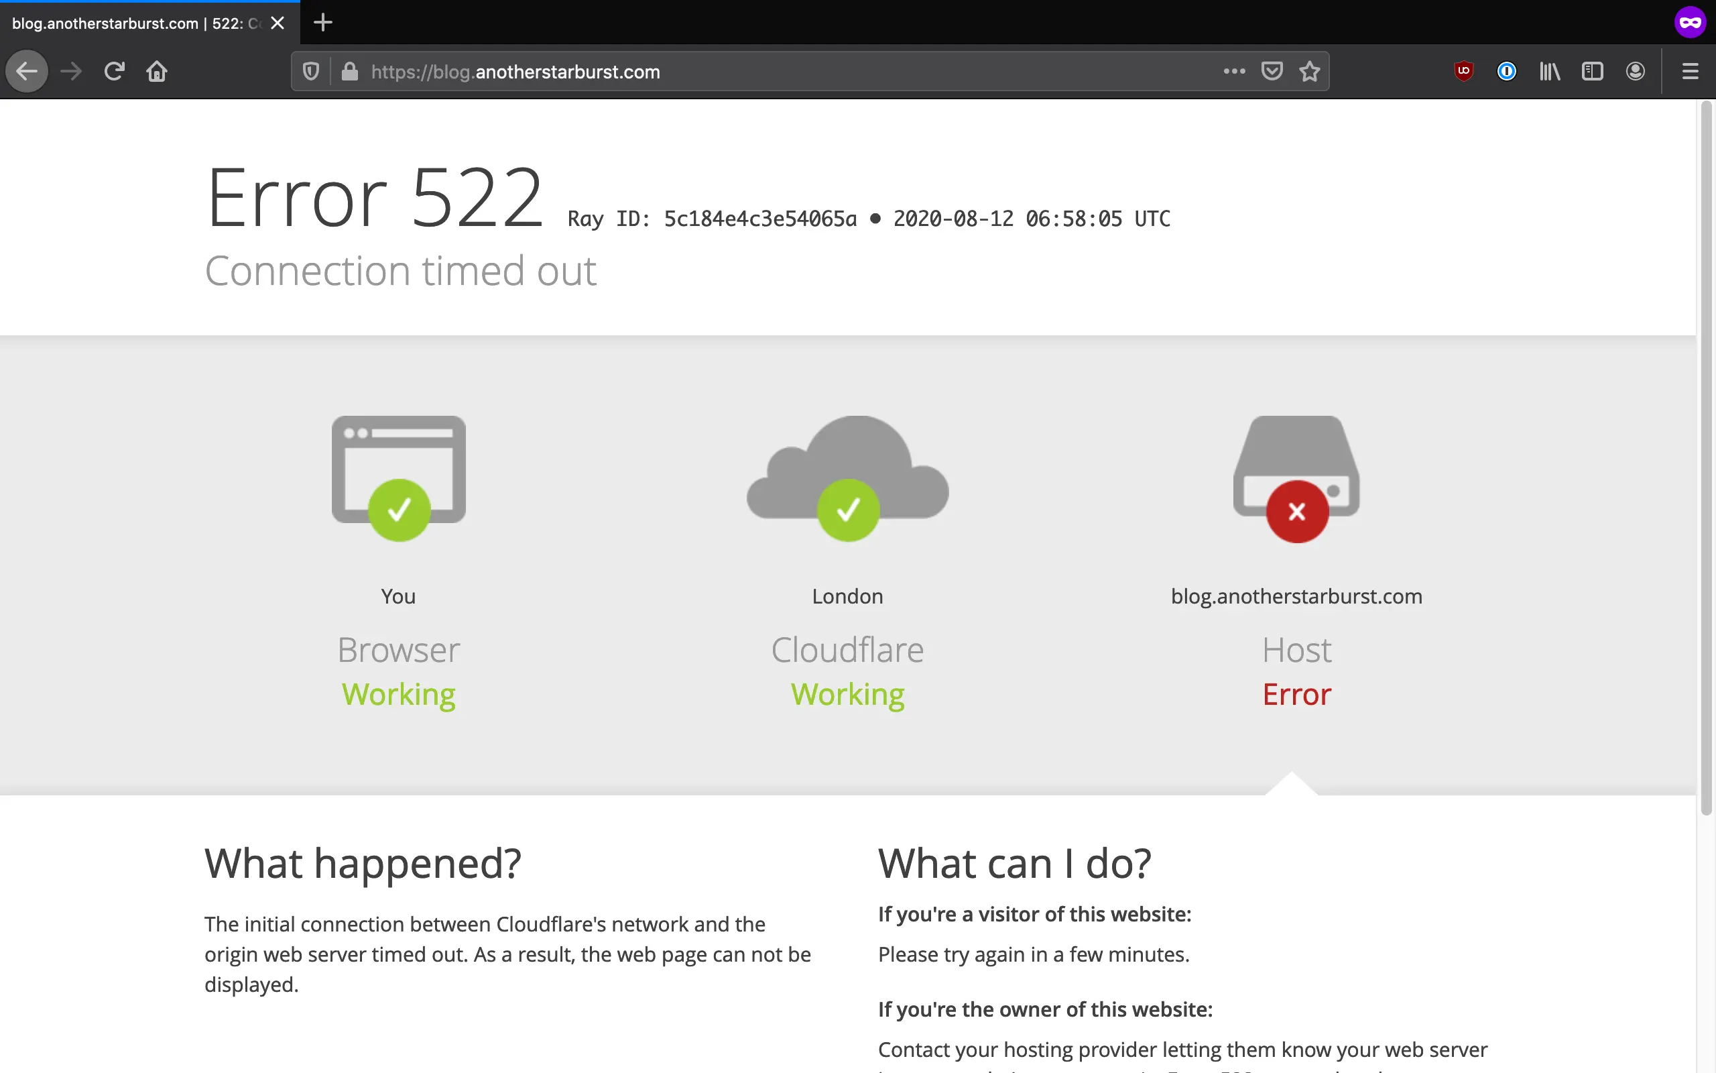Viewport: 1716px width, 1073px height.
Task: Click the 'Cloudflare' label under the cloud
Action: [847, 650]
